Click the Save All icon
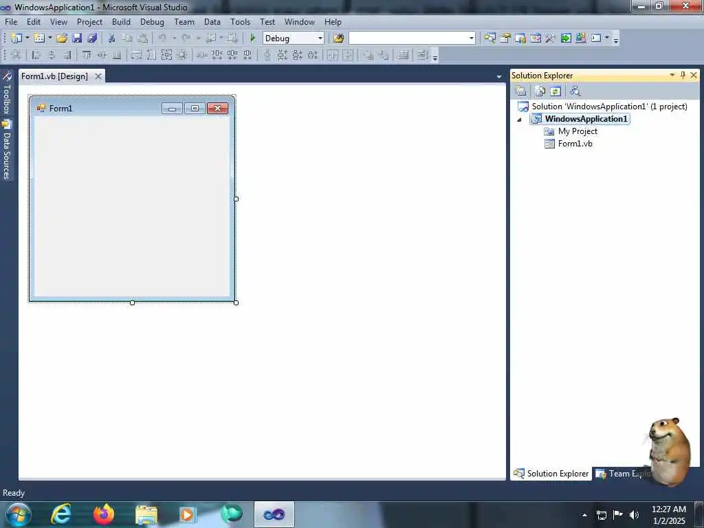 click(x=92, y=38)
